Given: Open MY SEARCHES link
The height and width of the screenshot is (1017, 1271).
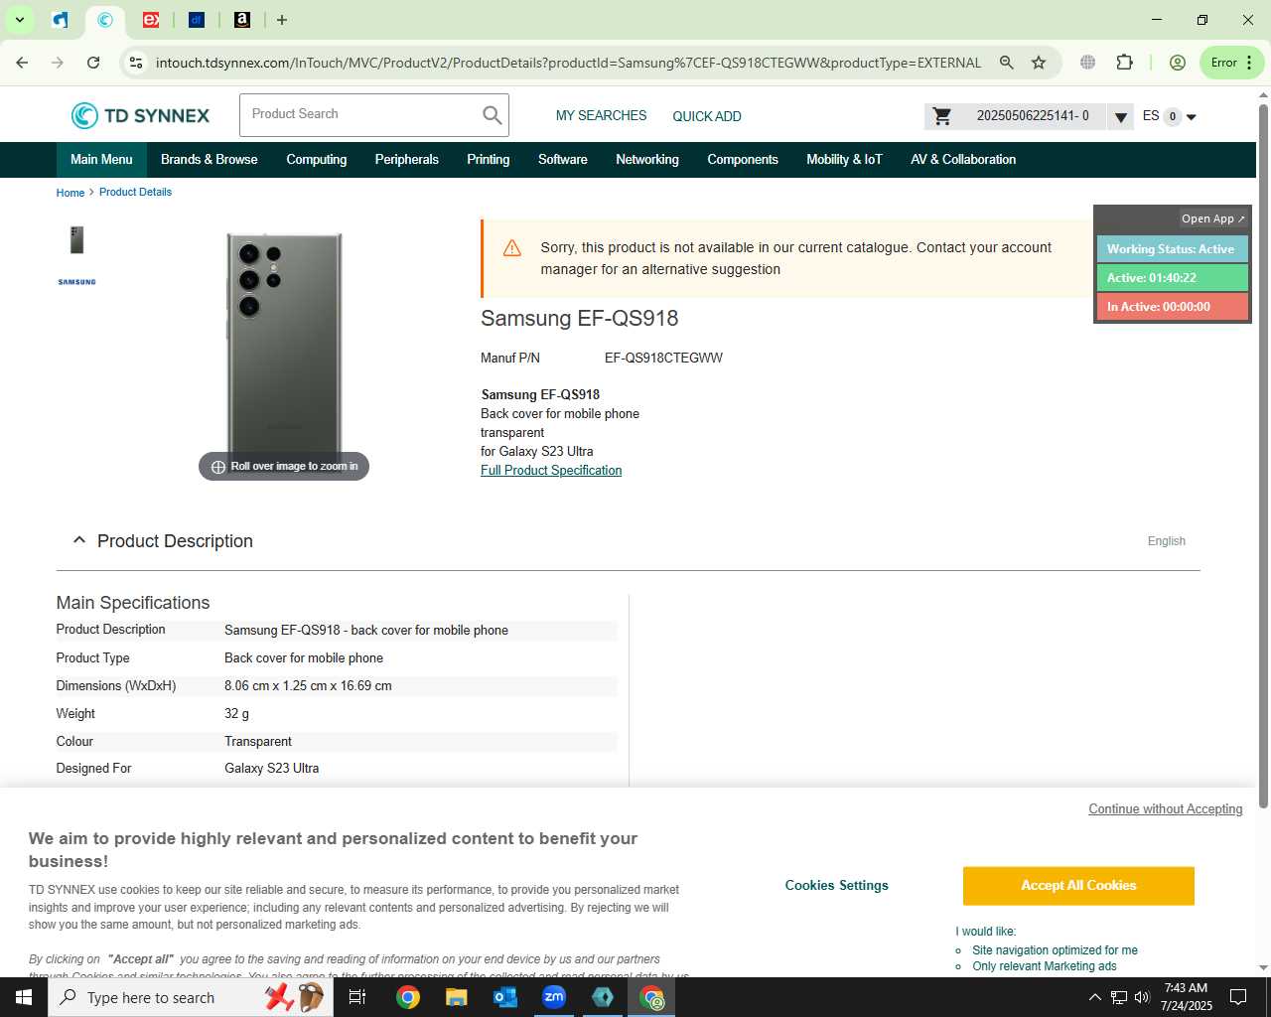Looking at the screenshot, I should [x=601, y=116].
